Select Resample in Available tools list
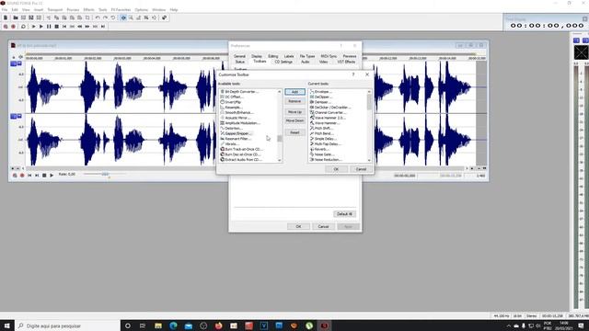The image size is (589, 331). pos(231,108)
